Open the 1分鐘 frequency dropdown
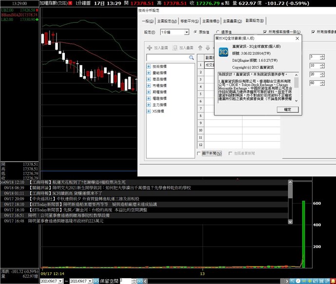 [x=187, y=32]
